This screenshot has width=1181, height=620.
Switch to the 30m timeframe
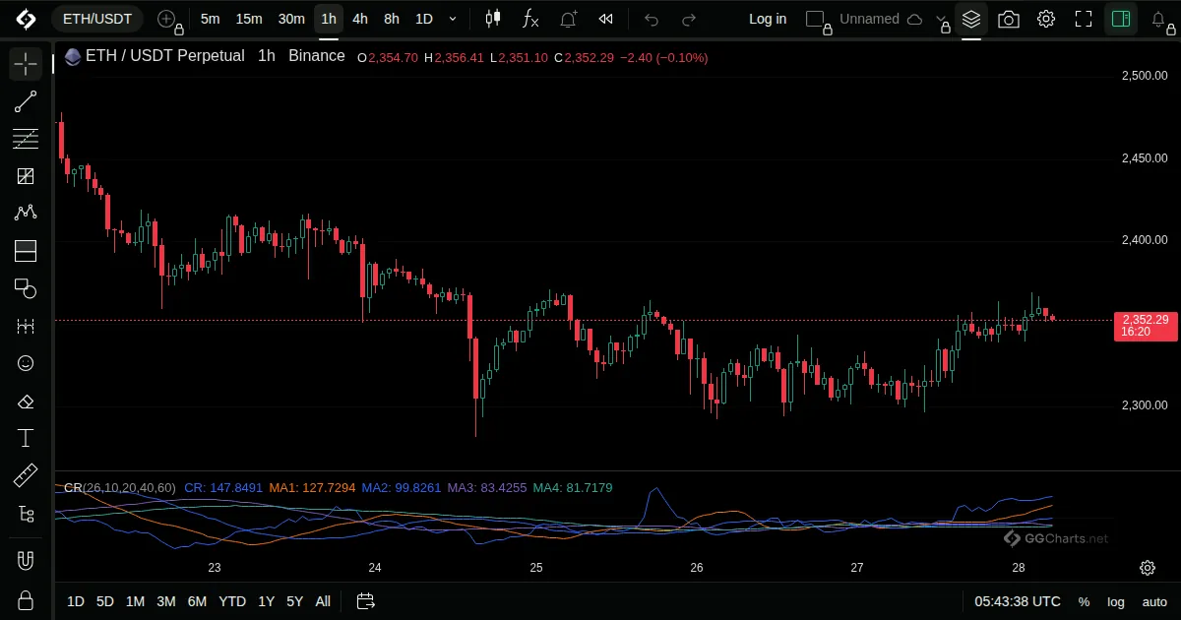coord(291,19)
